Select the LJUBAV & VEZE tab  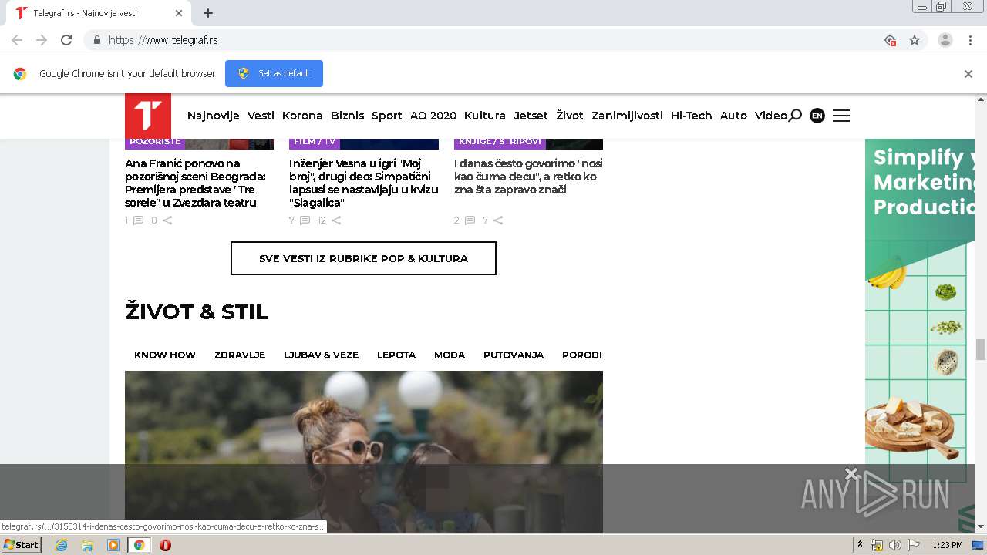pyautogui.click(x=321, y=355)
